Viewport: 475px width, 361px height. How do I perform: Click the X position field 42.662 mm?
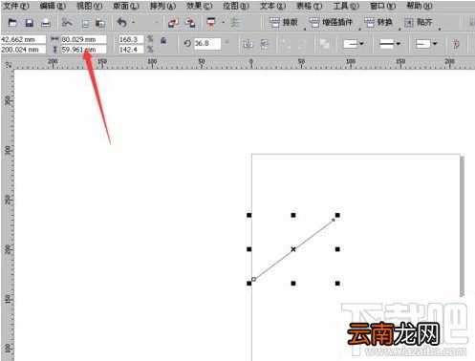coord(23,39)
